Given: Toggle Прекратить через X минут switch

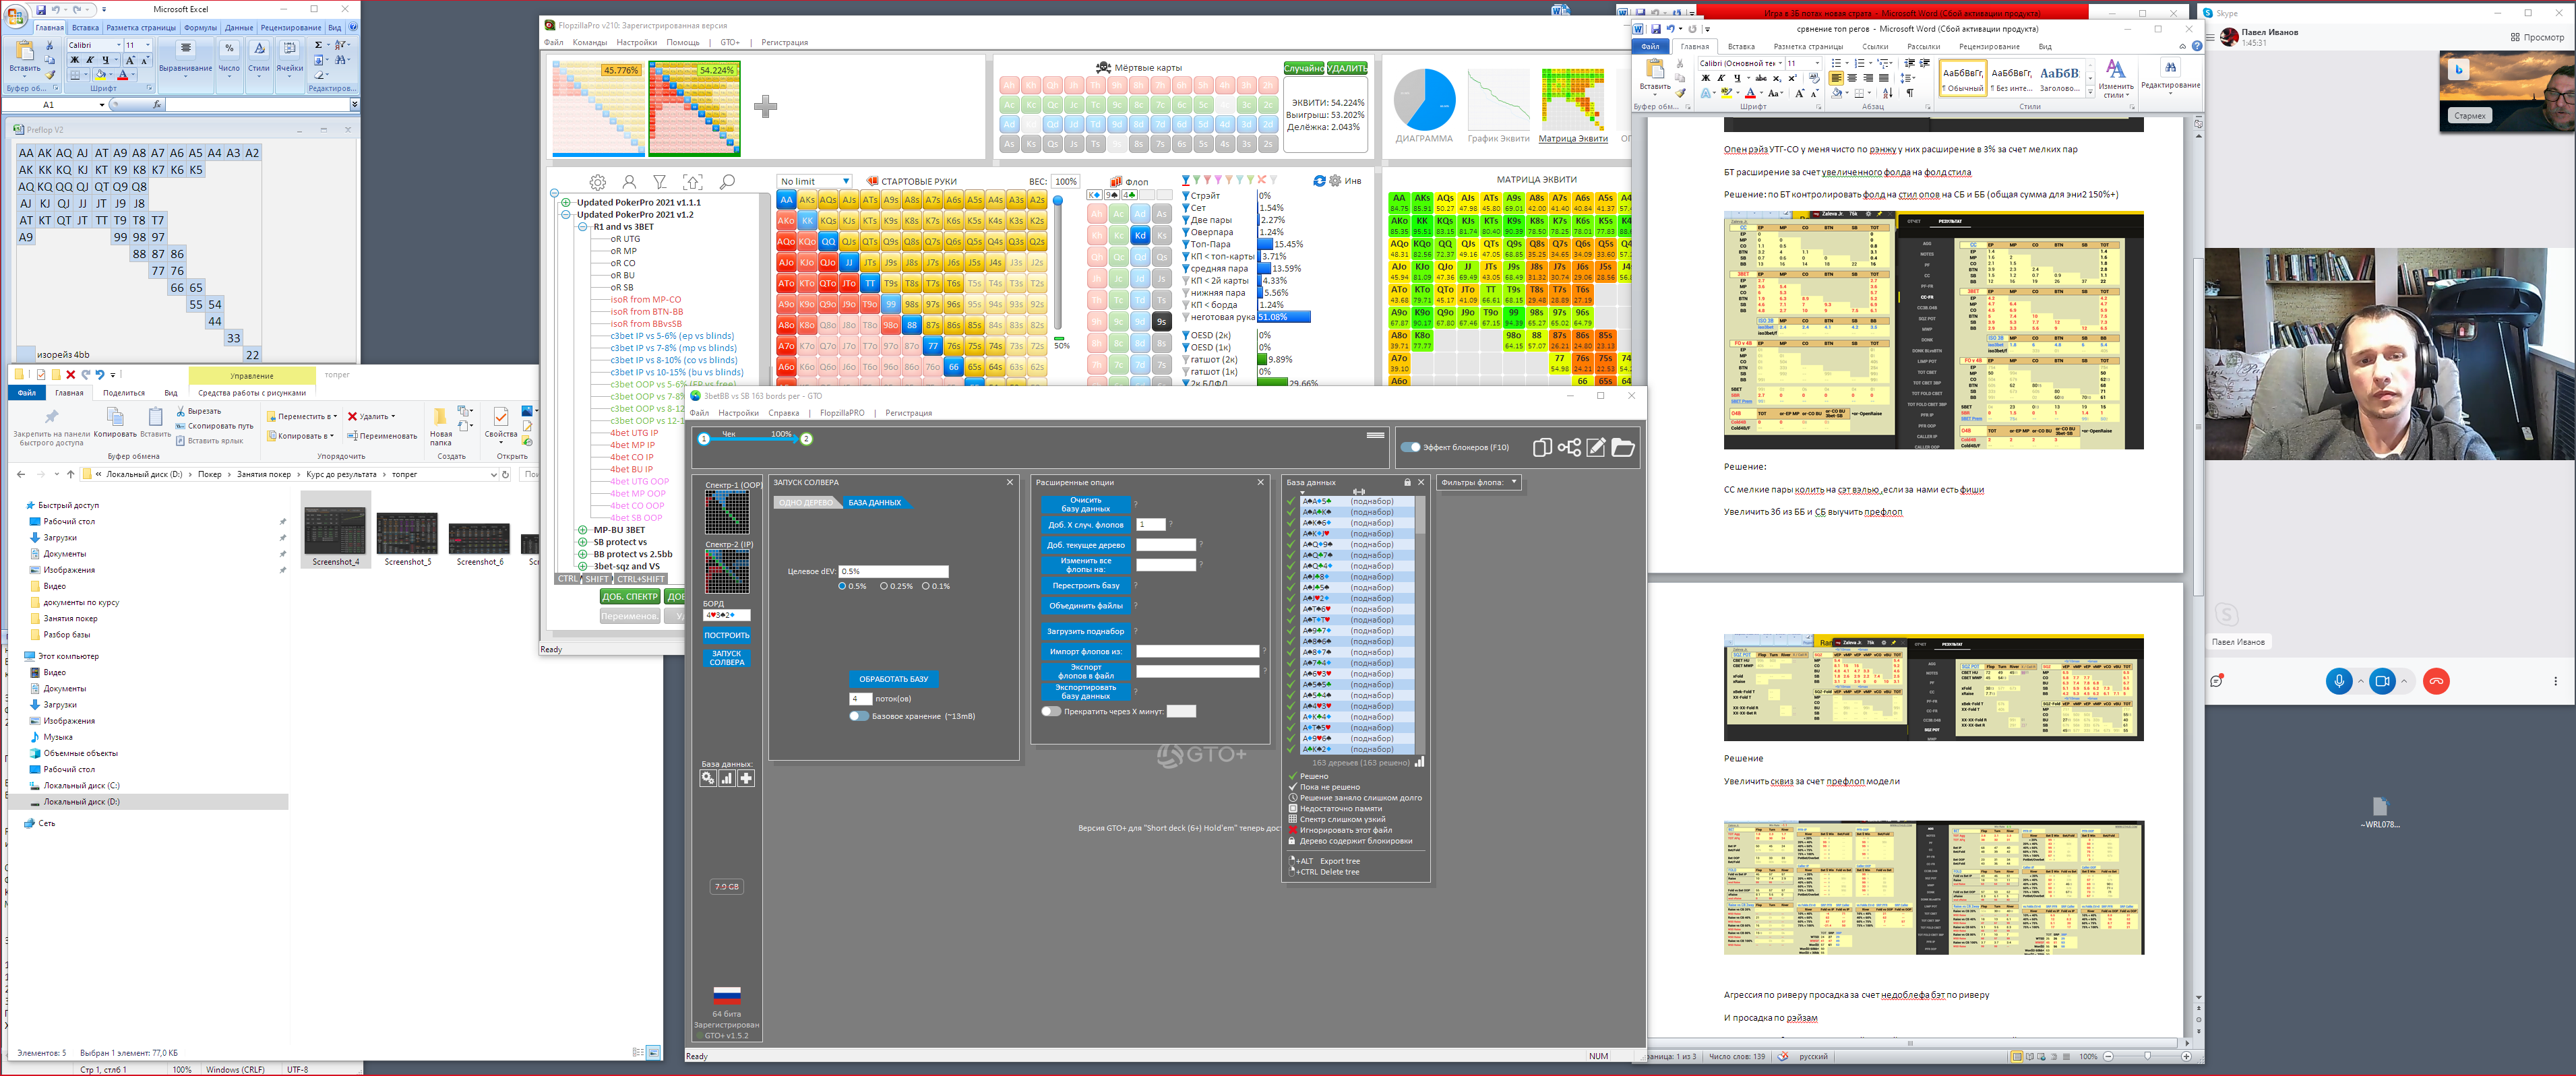Looking at the screenshot, I should [1050, 712].
